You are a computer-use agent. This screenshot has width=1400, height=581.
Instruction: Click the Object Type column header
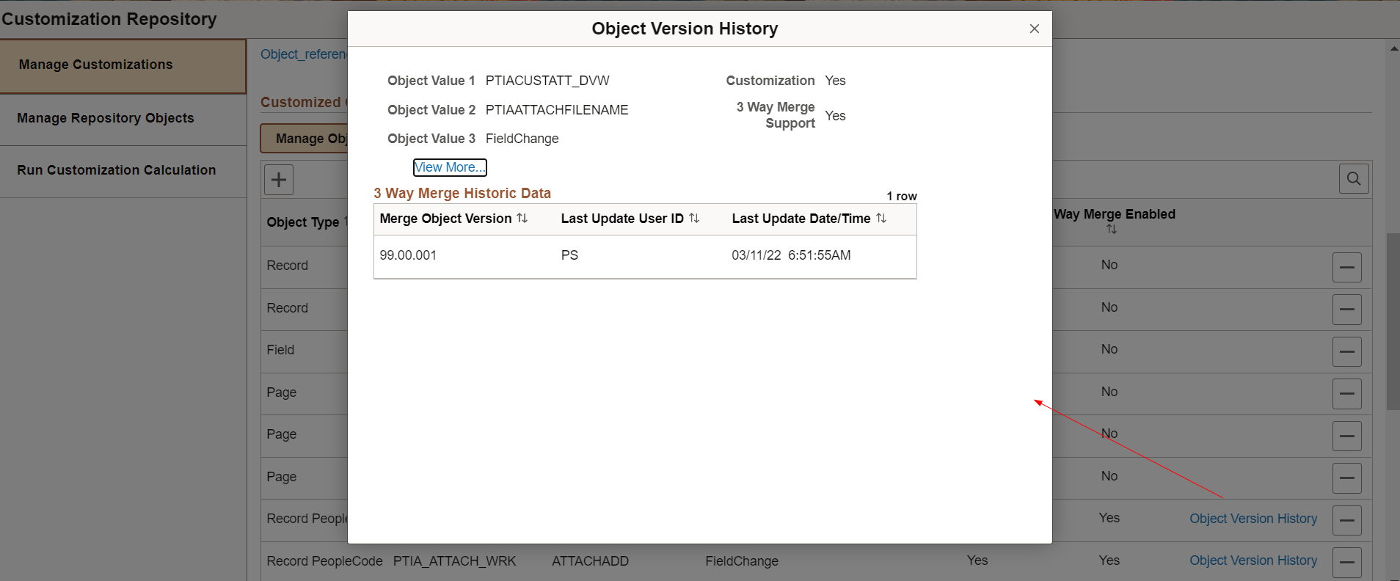pyautogui.click(x=302, y=222)
